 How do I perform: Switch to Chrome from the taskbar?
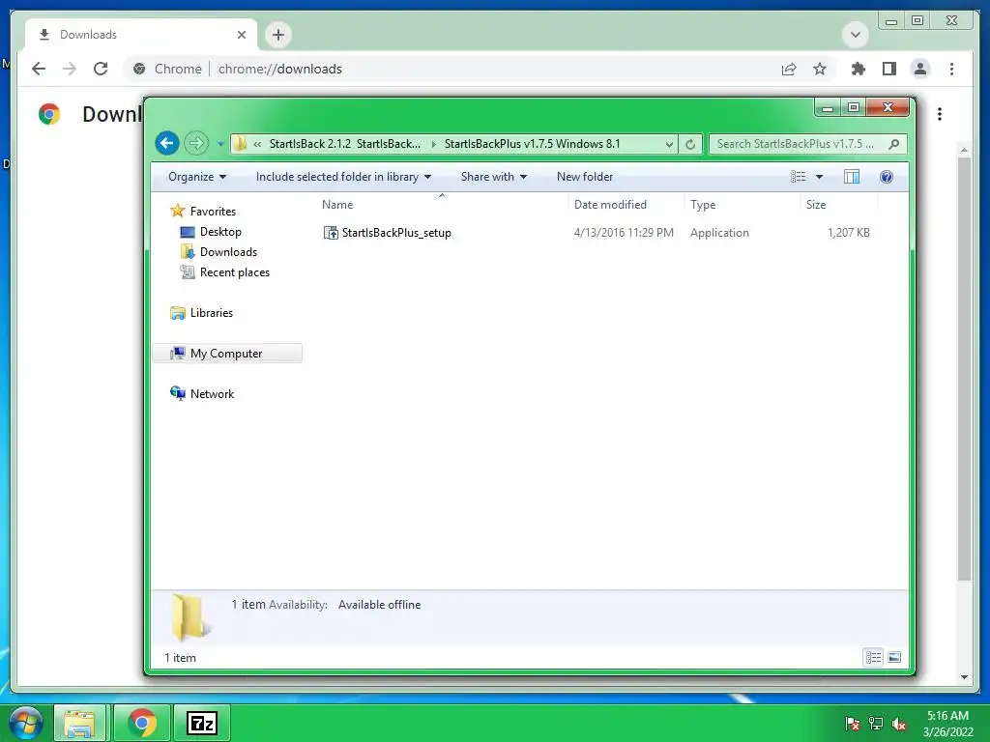click(142, 723)
